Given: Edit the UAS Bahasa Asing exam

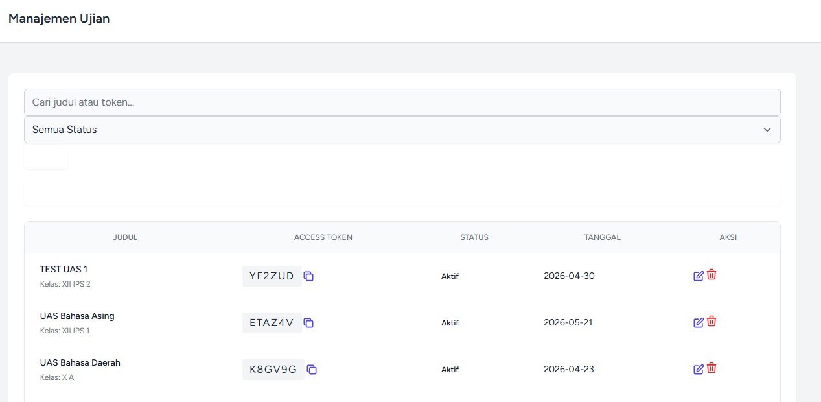Looking at the screenshot, I should 699,322.
